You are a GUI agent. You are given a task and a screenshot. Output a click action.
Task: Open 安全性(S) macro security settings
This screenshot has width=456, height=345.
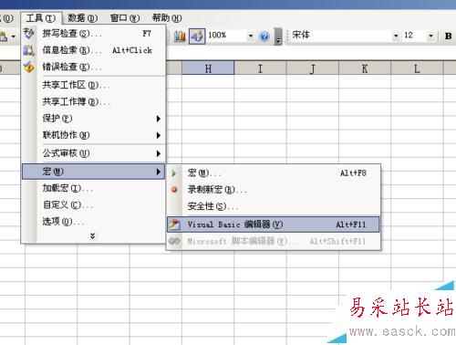[274, 206]
